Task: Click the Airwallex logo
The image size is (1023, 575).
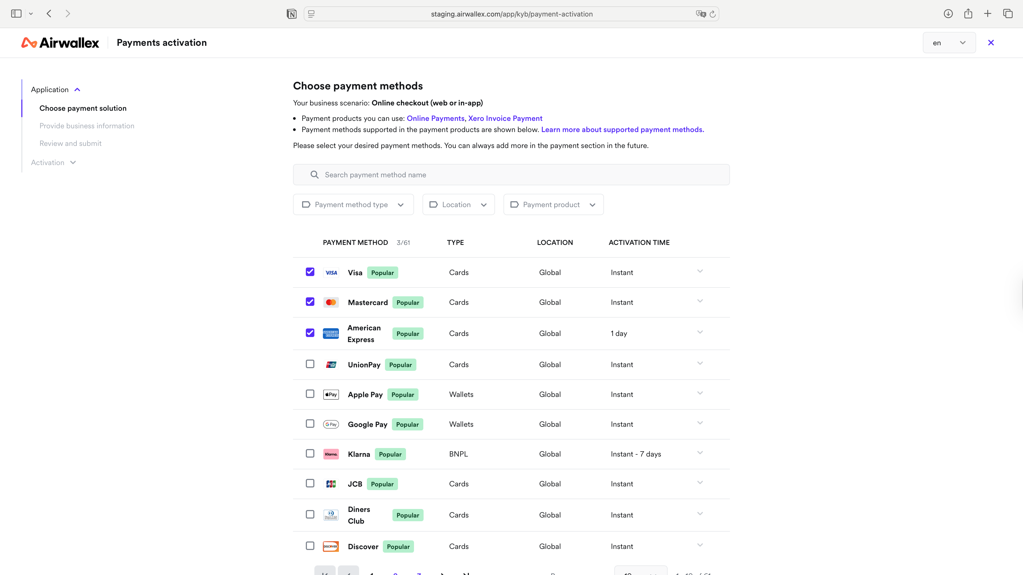Action: [60, 43]
